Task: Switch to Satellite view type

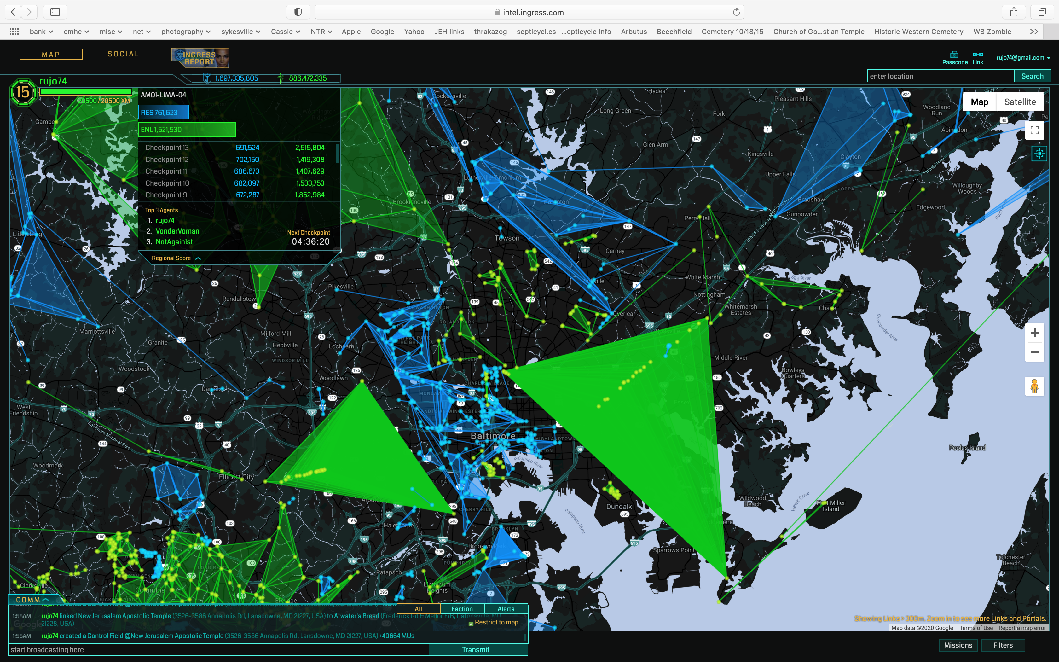Action: tap(1020, 102)
